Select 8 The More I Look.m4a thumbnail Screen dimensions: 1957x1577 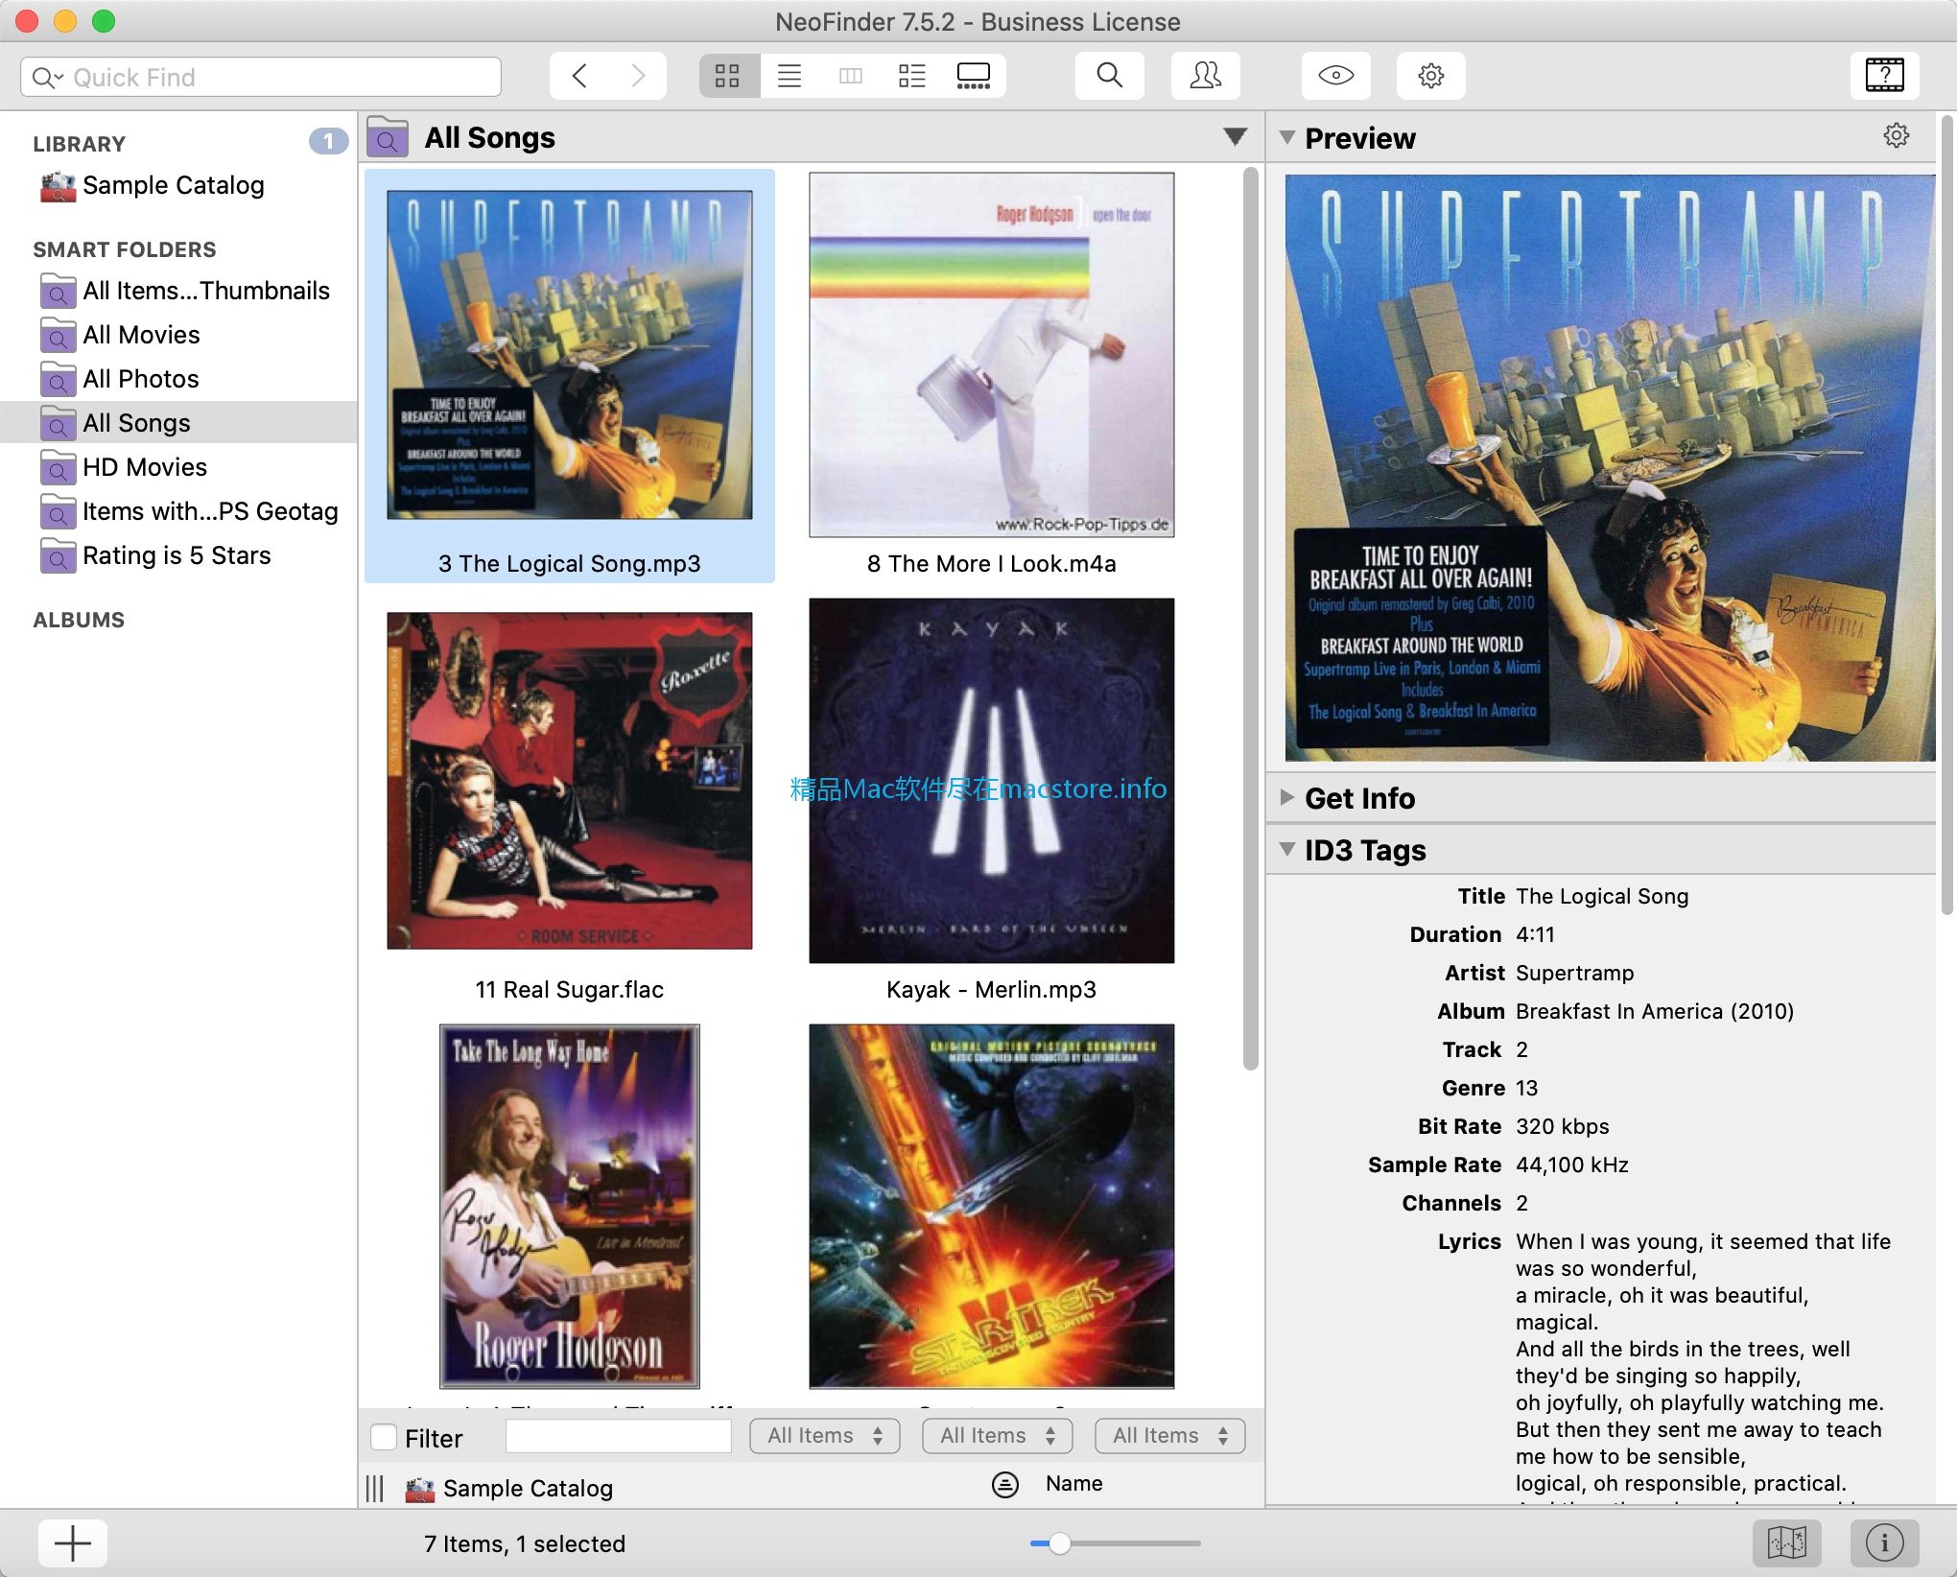[992, 355]
